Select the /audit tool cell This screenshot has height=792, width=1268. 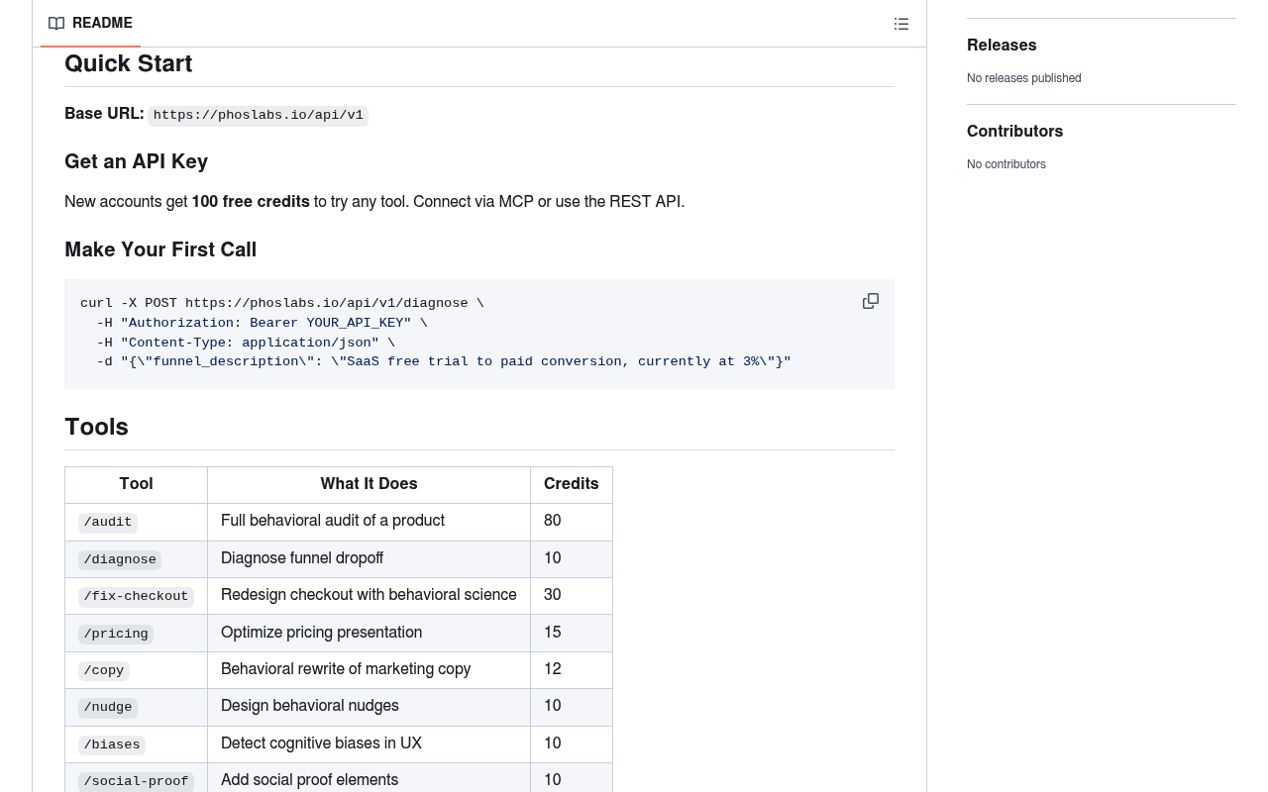tap(137, 522)
